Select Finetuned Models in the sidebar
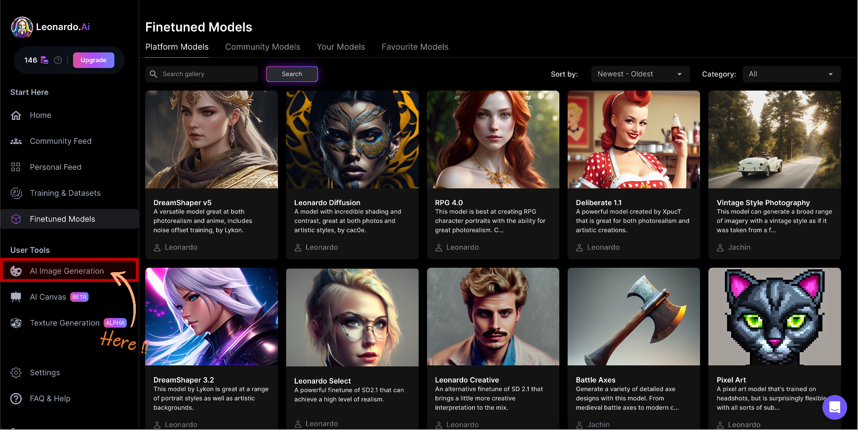858x430 pixels. [69, 219]
